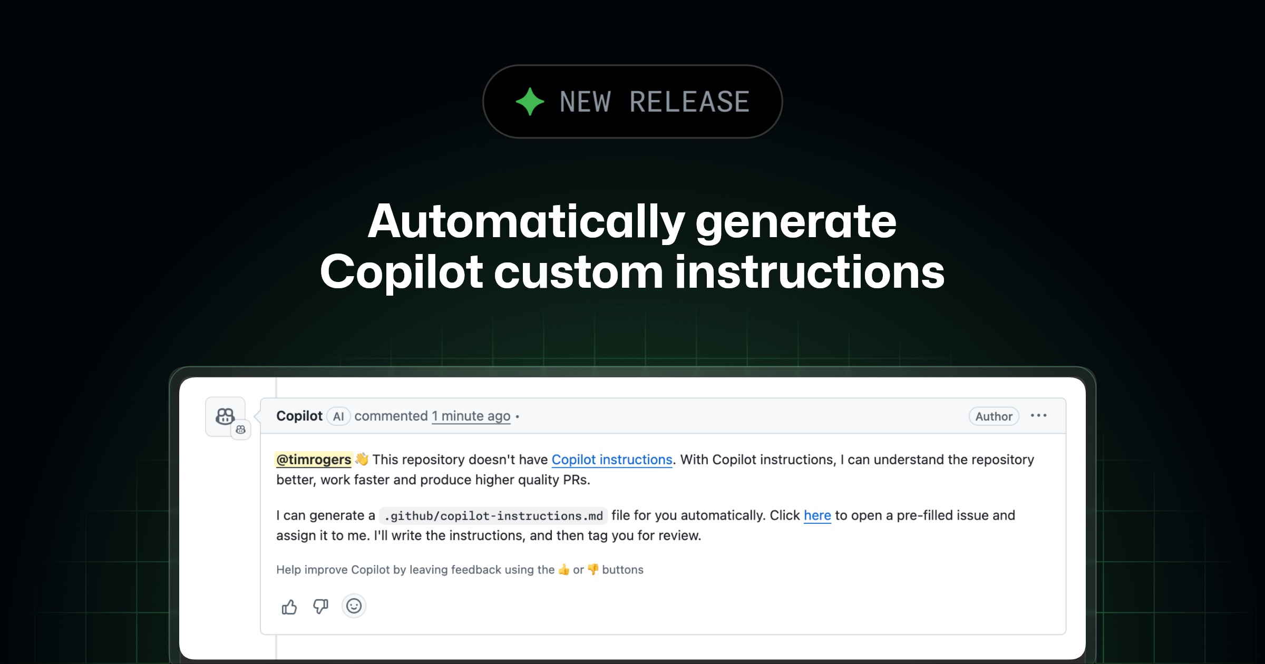
Task: Click the Copilot author name
Action: tap(299, 416)
